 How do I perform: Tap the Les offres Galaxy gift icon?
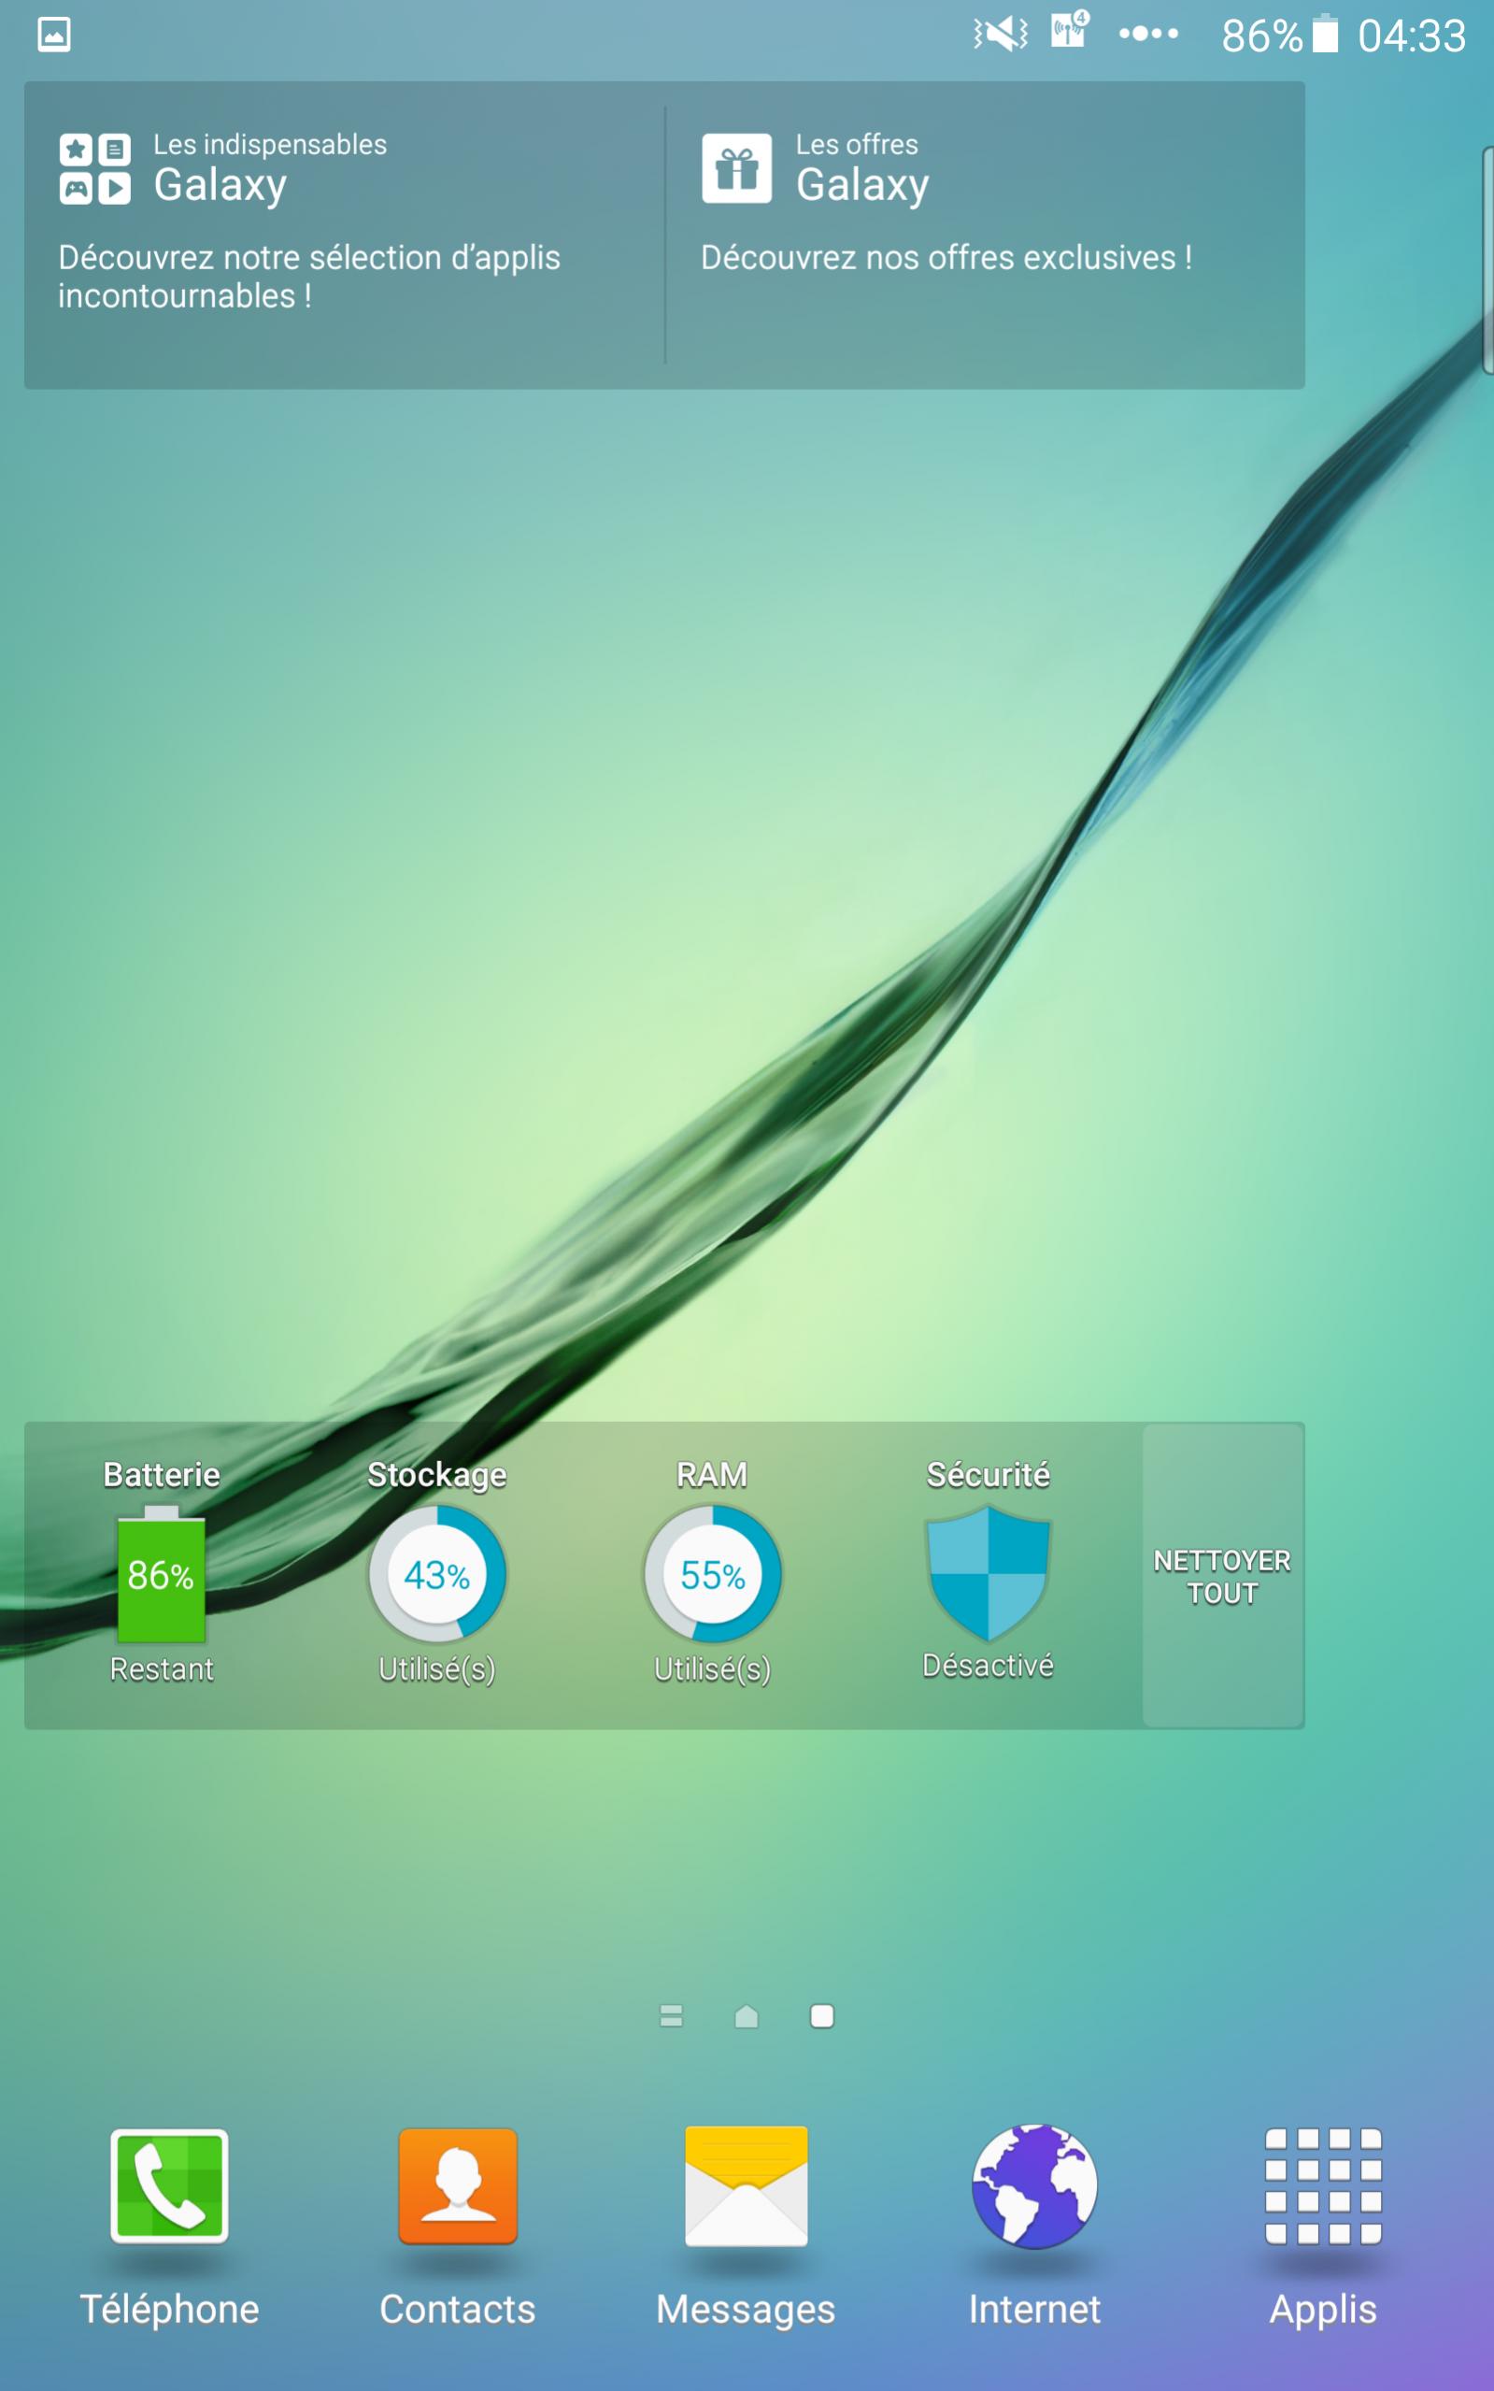736,168
